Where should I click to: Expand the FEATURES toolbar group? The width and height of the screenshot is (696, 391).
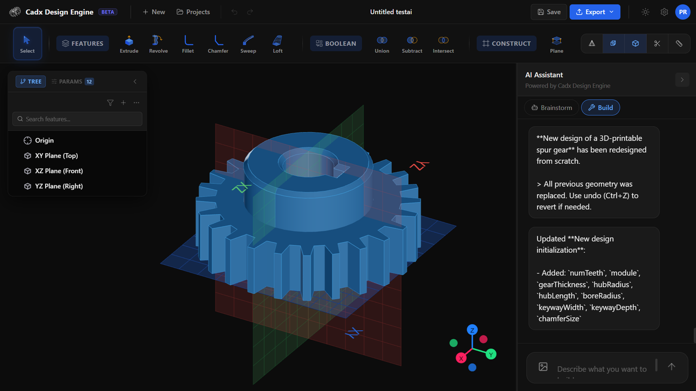pyautogui.click(x=83, y=44)
